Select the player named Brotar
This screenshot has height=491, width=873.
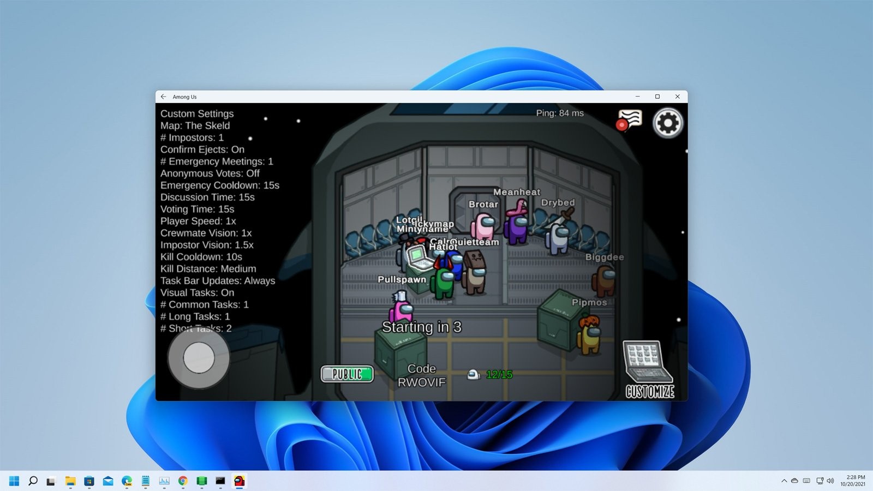483,226
